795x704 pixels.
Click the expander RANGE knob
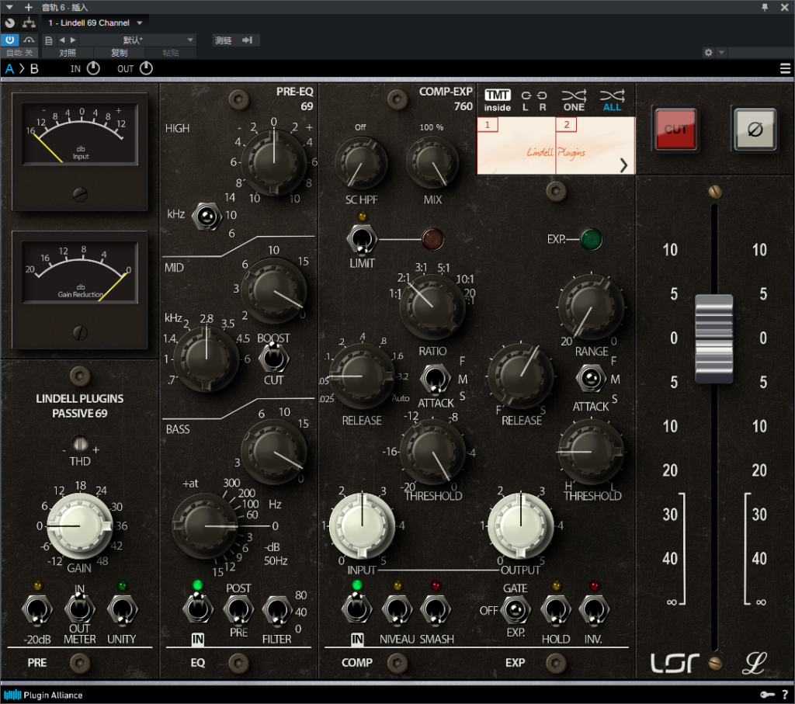coord(591,307)
